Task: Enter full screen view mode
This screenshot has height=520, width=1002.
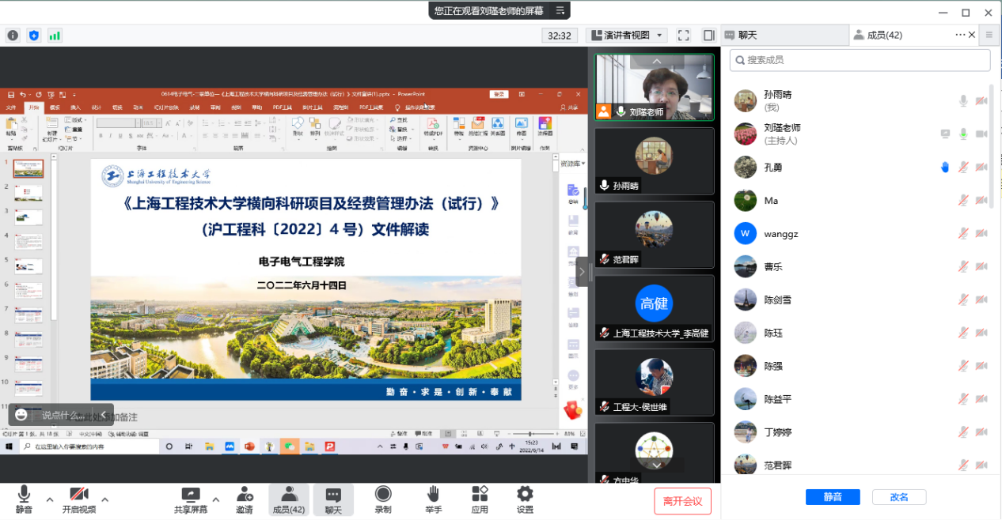Action: 684,36
